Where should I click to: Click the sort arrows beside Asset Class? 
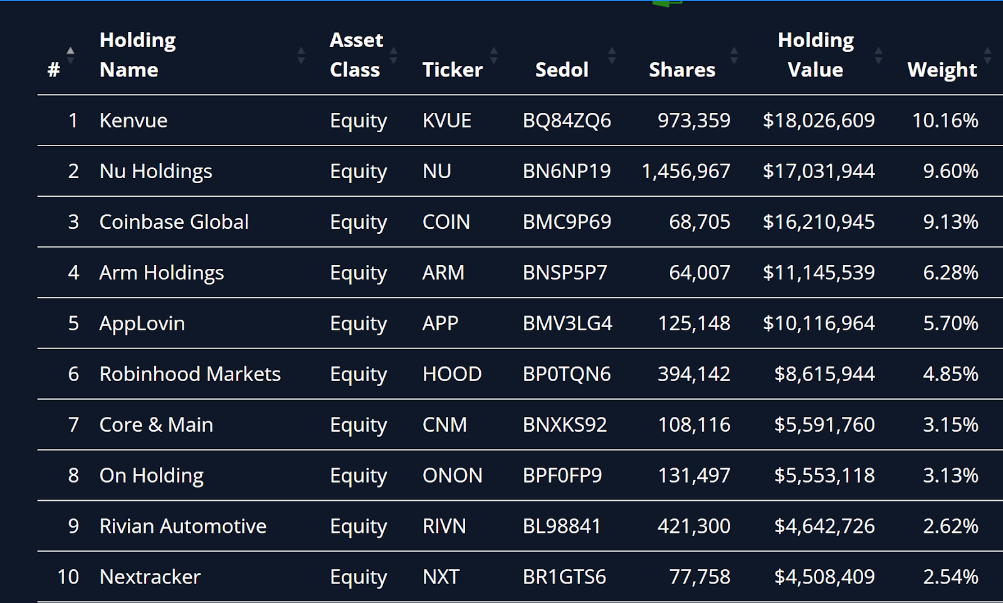coord(394,55)
